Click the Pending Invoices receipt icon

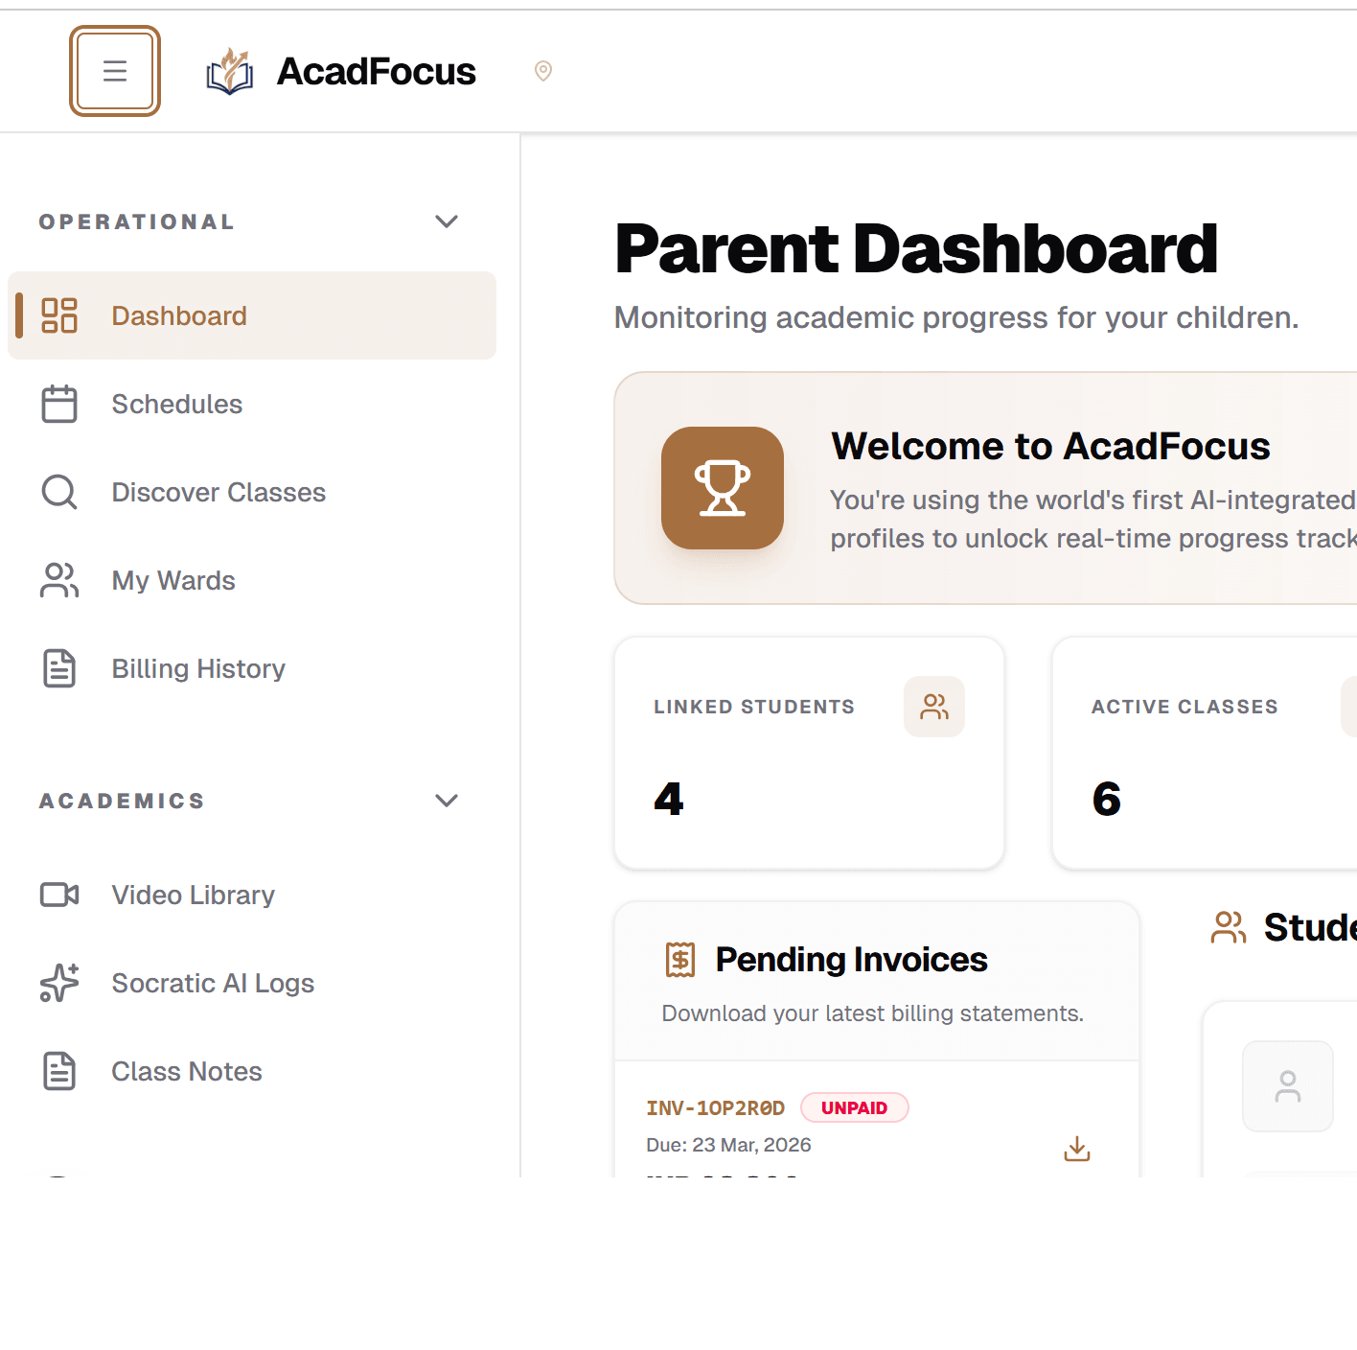679,959
